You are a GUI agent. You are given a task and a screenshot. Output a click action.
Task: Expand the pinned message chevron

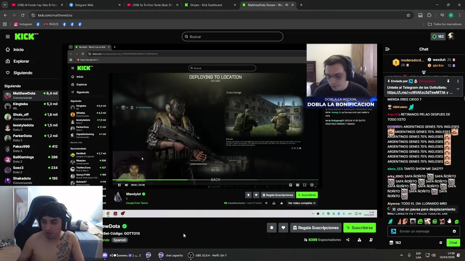pos(458,89)
